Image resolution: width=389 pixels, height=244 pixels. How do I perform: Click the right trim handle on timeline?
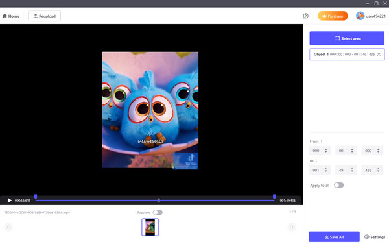(274, 197)
